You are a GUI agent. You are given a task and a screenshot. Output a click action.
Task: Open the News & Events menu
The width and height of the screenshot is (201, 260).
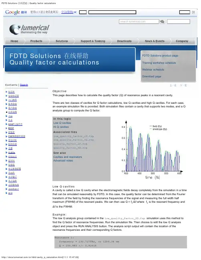click(x=155, y=41)
